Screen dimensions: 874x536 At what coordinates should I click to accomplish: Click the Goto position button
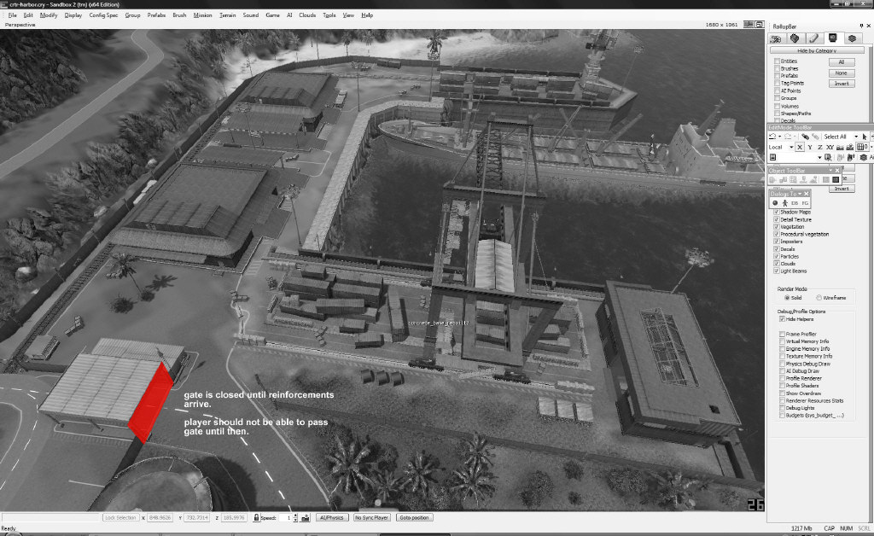(414, 517)
